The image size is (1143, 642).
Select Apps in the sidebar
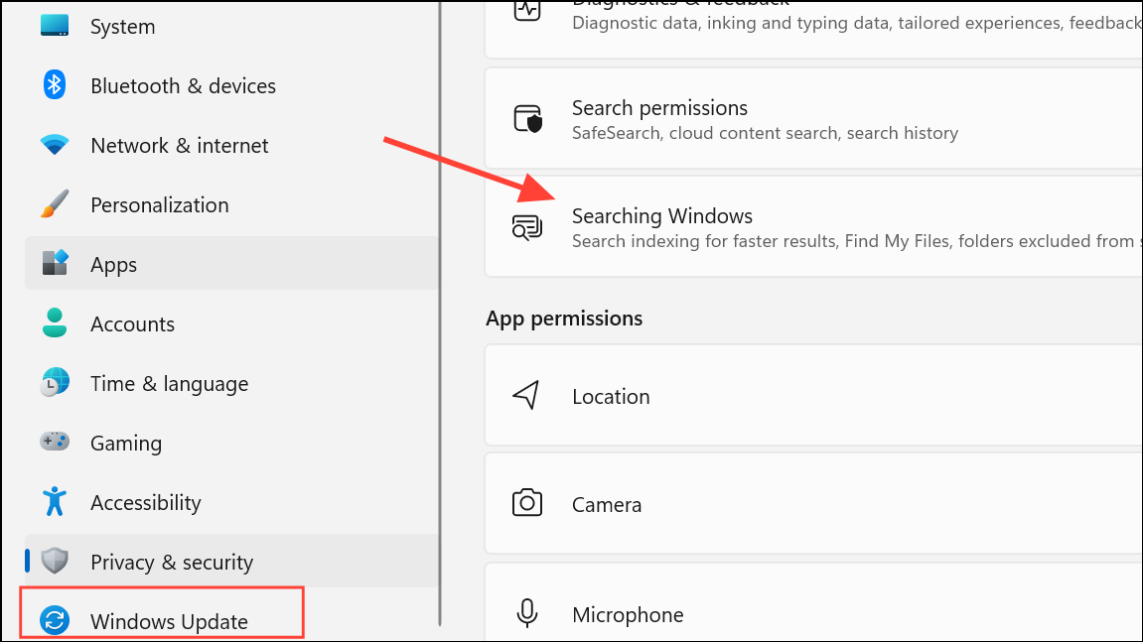tap(231, 263)
